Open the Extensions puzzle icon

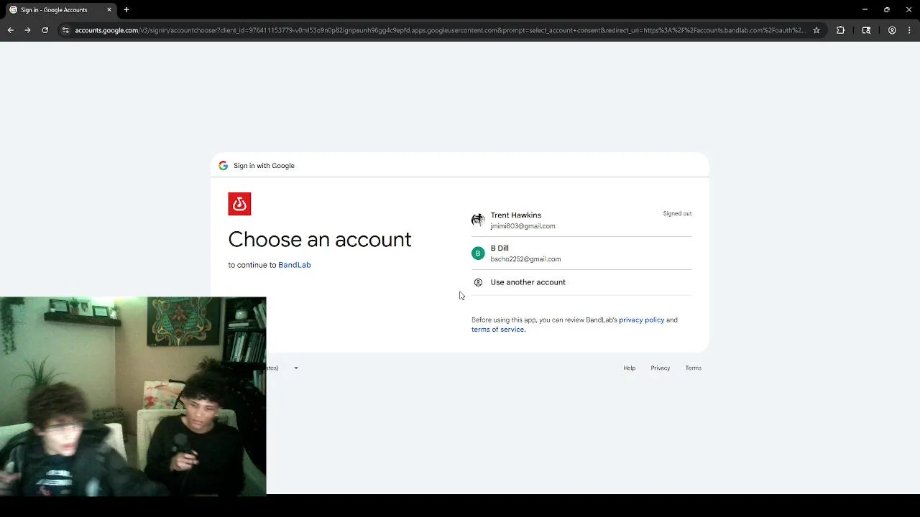pos(840,30)
